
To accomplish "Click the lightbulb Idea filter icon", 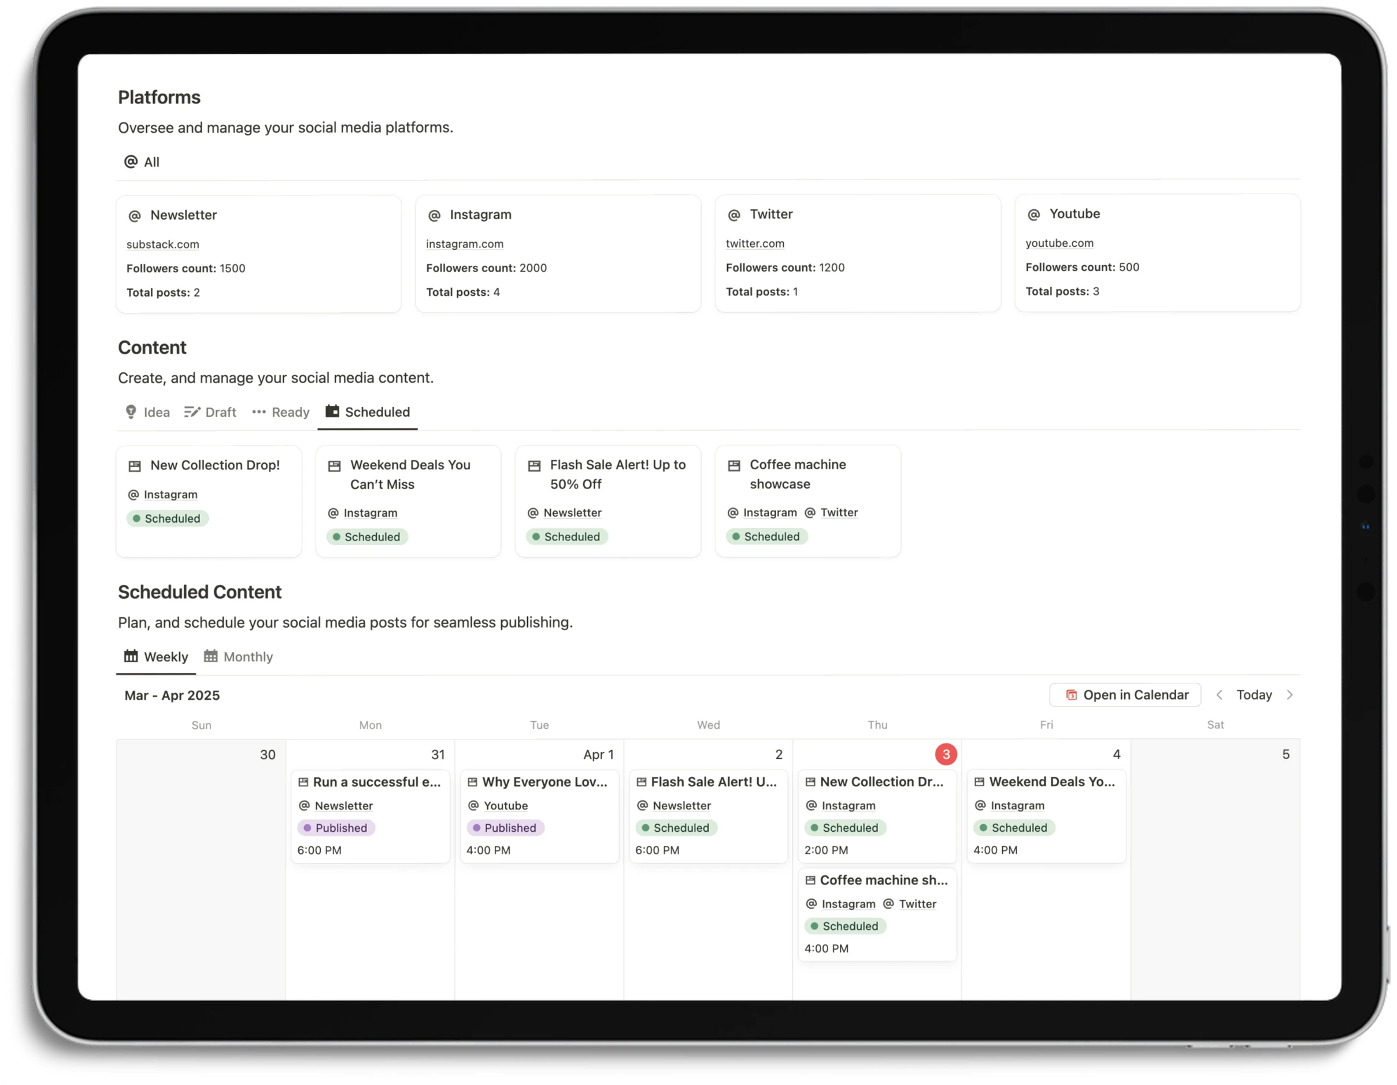I will (131, 413).
